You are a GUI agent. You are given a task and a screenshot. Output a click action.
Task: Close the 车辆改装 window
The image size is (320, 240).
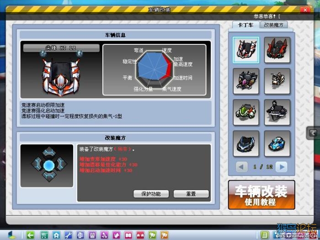(x=305, y=10)
